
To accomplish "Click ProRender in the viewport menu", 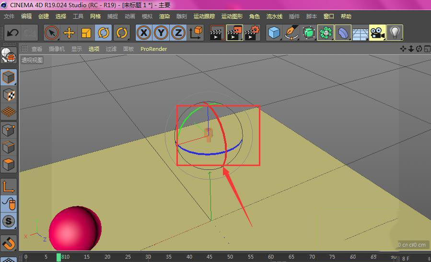I will 153,49.
